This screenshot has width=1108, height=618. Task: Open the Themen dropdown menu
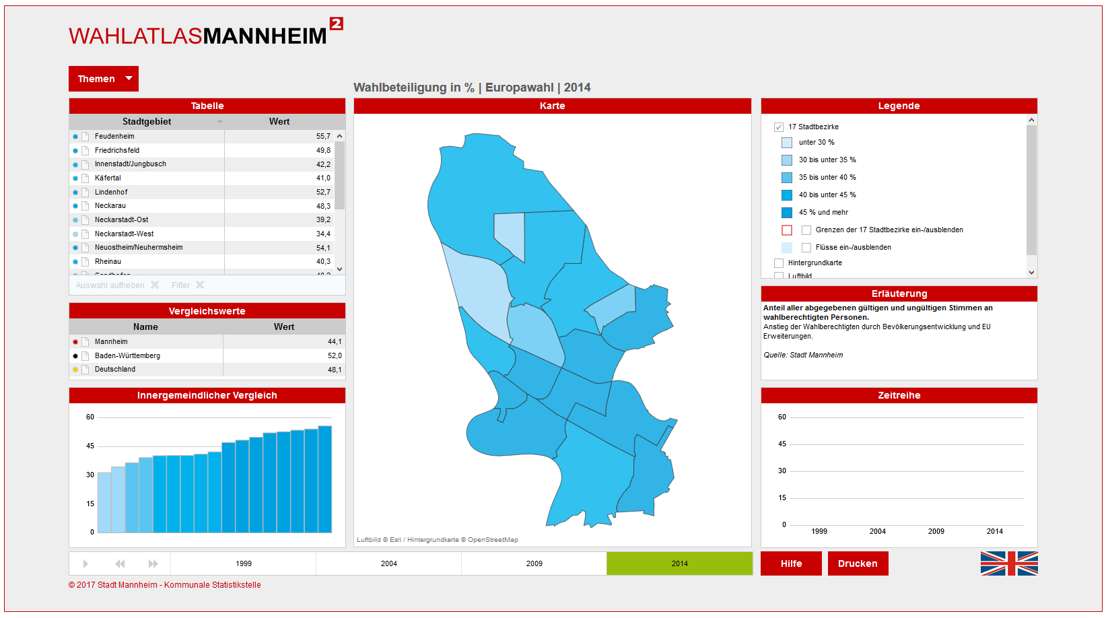coord(104,79)
